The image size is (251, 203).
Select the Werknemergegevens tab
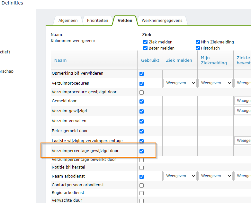coord(162,21)
